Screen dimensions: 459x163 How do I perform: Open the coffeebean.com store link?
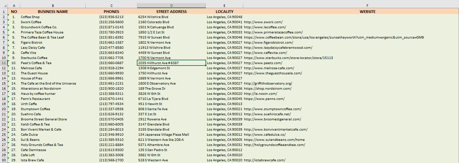(x=334, y=37)
